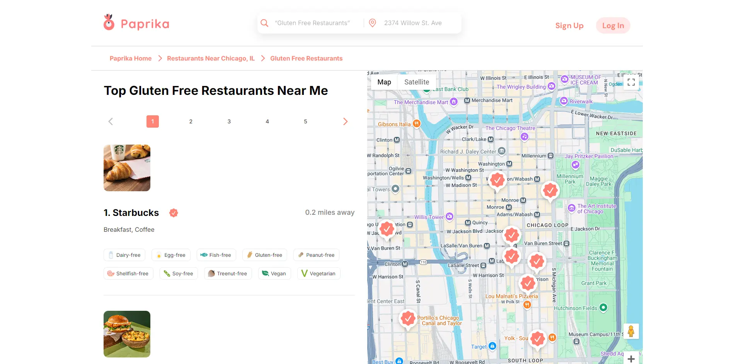Select the Vegan tag
This screenshot has height=364, width=734.
274,273
